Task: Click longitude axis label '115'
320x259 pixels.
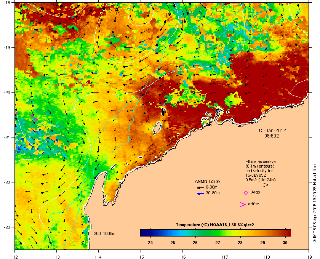Action: click(x=141, y=257)
